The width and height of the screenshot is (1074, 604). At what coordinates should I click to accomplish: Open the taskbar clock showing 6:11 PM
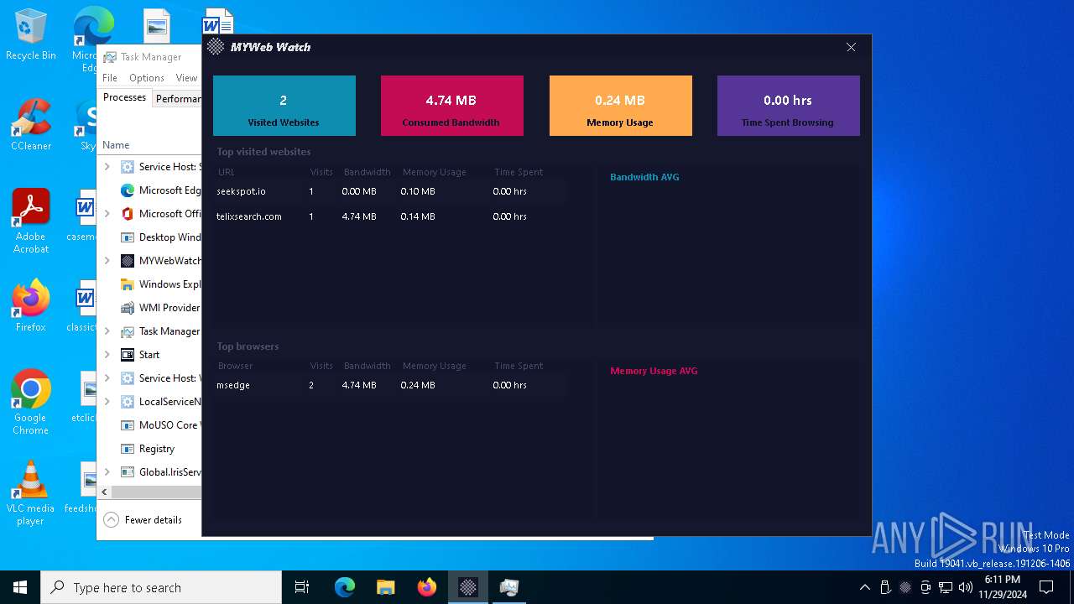click(x=1003, y=587)
